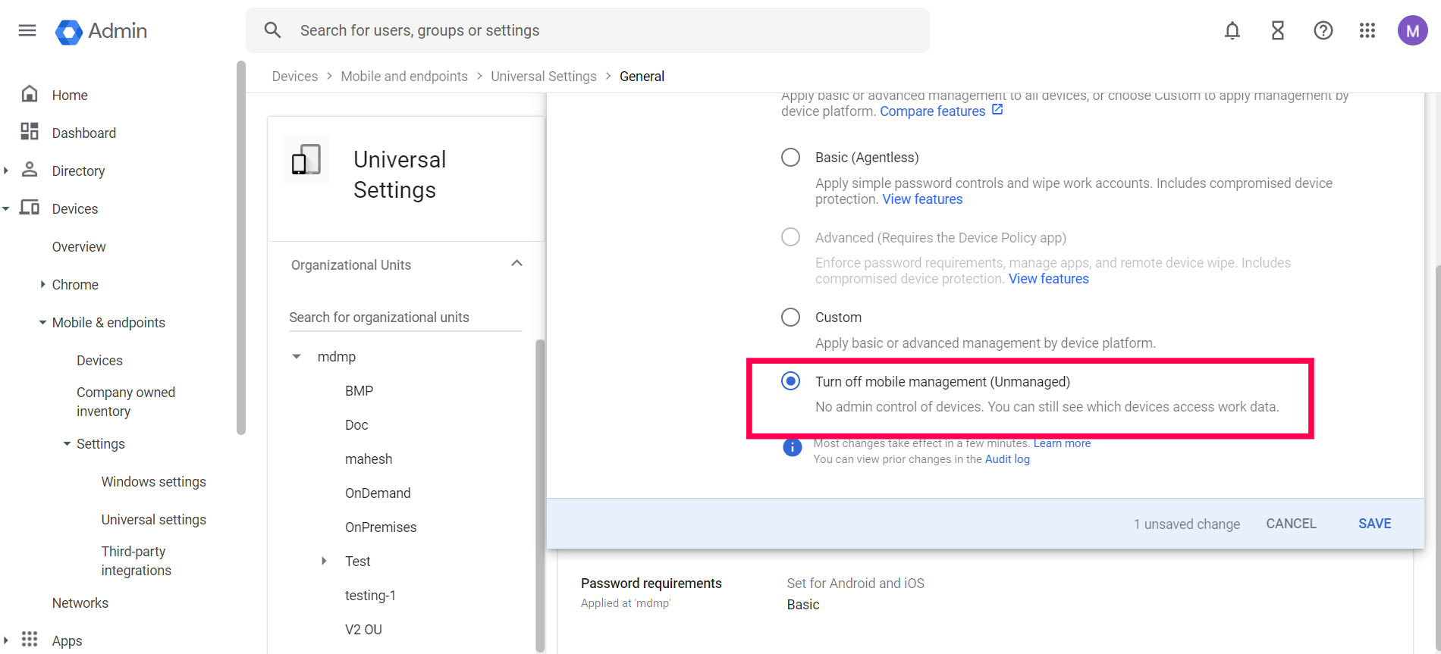1441x654 pixels.
Task: Click the purple account avatar
Action: [1412, 30]
